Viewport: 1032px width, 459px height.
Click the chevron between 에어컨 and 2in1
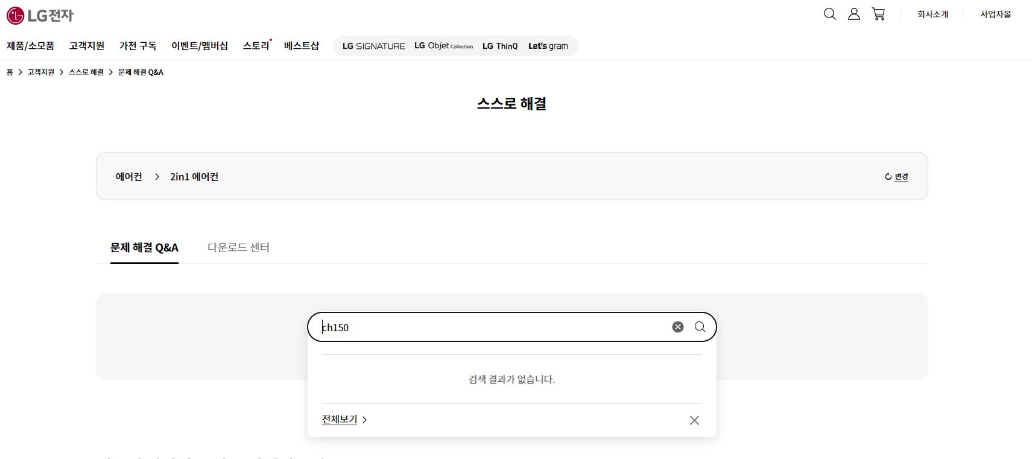pos(157,177)
